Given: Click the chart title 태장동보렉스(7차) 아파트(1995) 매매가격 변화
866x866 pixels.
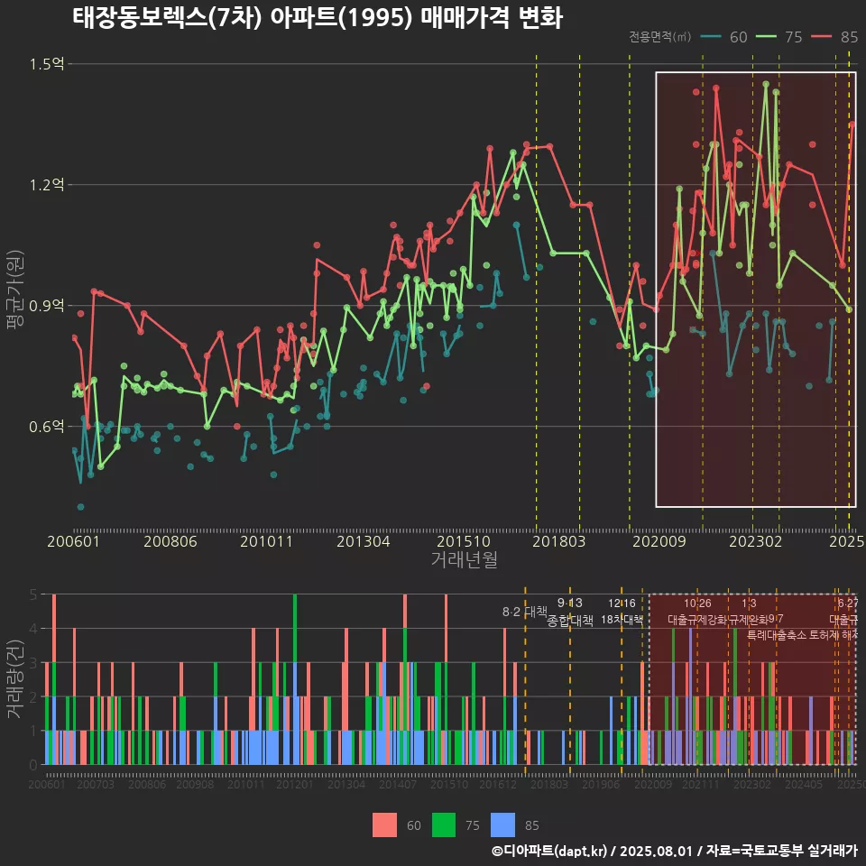Looking at the screenshot, I should pyautogui.click(x=318, y=18).
